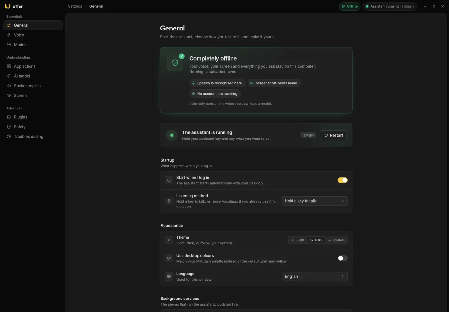Click the power icon beside Start when I log in
Image resolution: width=449 pixels, height=312 pixels.
click(169, 180)
